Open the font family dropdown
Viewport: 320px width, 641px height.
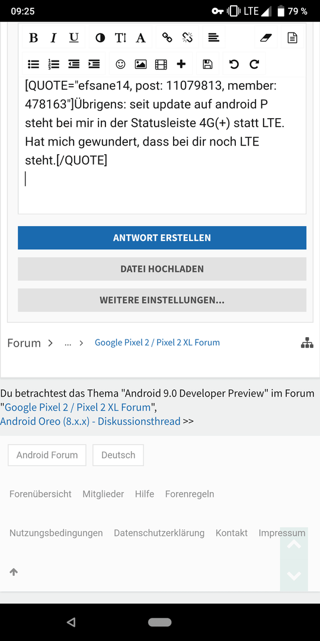pos(141,38)
